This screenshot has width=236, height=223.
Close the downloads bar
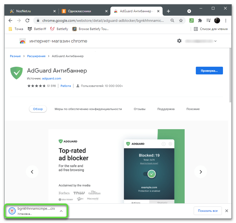226,211
